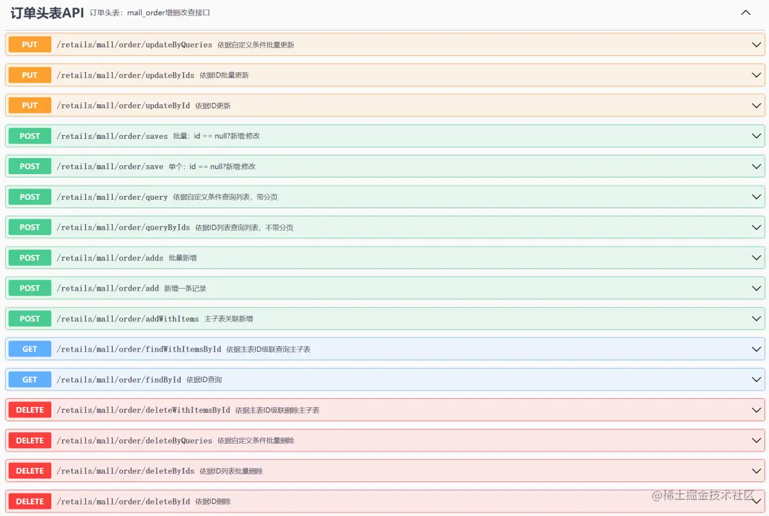Viewport: 769px width, 516px height.
Task: Expand the queryByIds row chevron
Action: pyautogui.click(x=757, y=227)
